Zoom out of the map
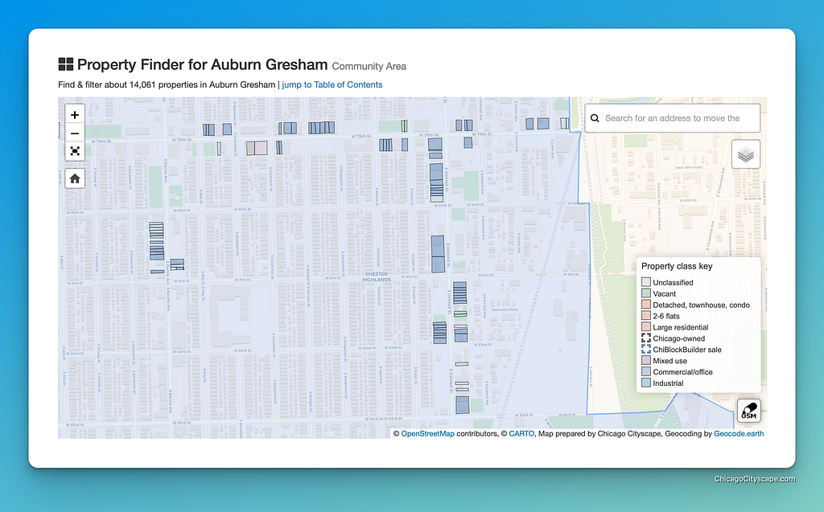The image size is (824, 512). [x=75, y=133]
